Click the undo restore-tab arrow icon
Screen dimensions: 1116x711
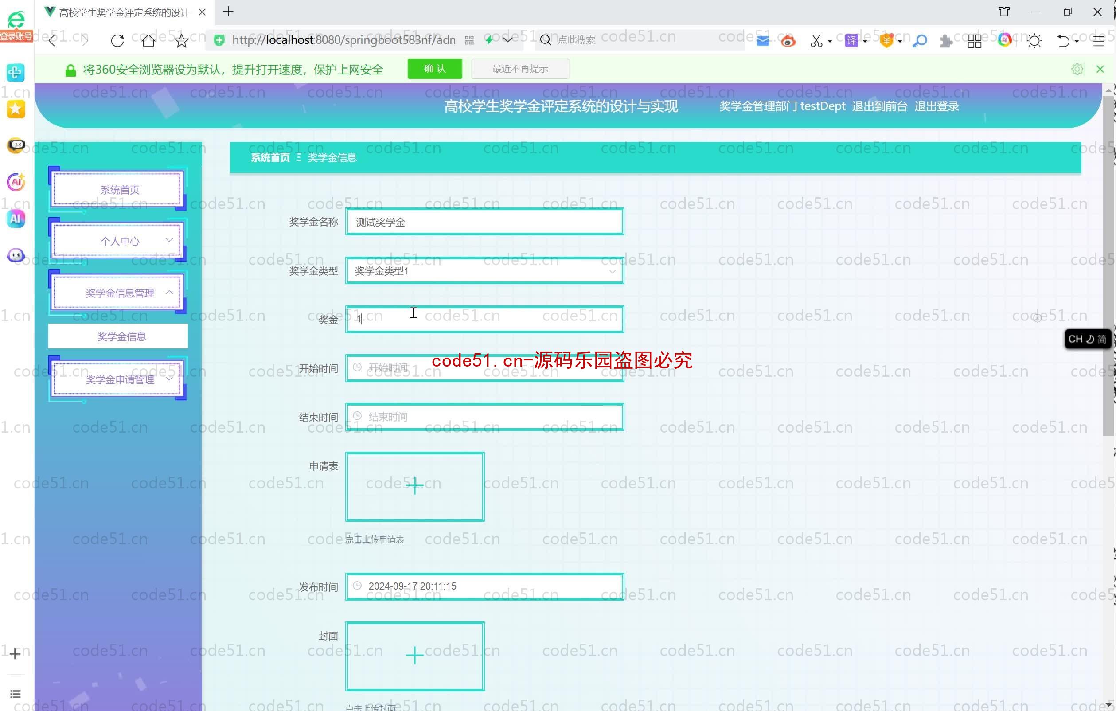pyautogui.click(x=1063, y=41)
